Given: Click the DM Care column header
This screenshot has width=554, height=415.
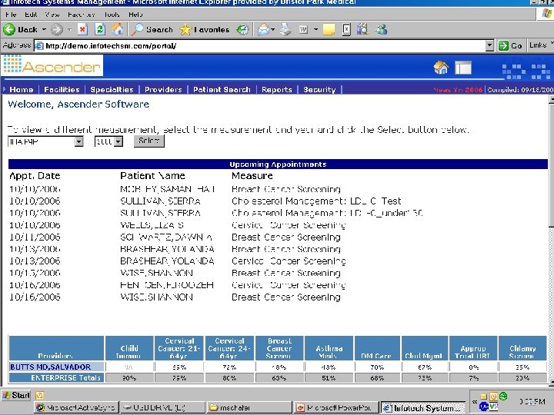Looking at the screenshot, I should [377, 348].
